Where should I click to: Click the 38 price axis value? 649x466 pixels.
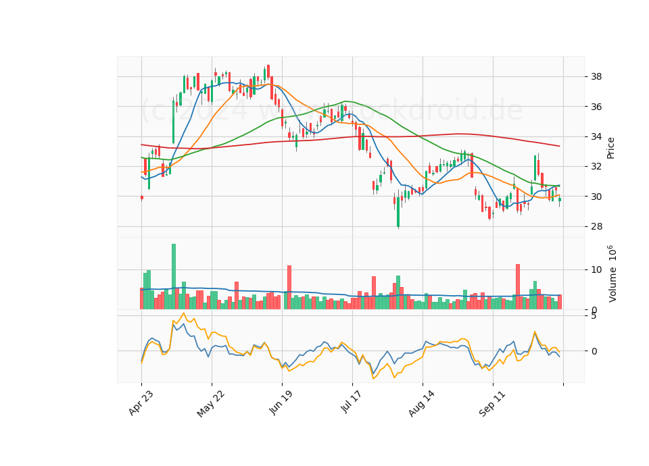pyautogui.click(x=596, y=77)
